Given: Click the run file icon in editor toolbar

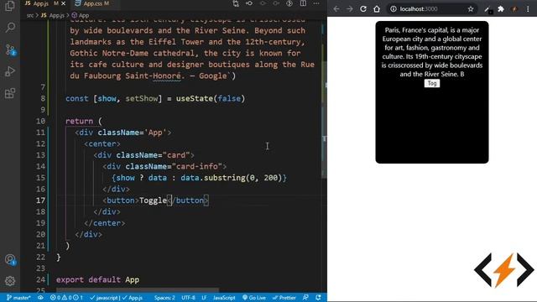Looking at the screenshot, I should coord(289,3).
